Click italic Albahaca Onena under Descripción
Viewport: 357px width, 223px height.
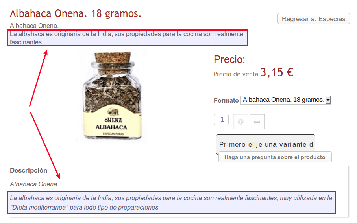pos(34,184)
